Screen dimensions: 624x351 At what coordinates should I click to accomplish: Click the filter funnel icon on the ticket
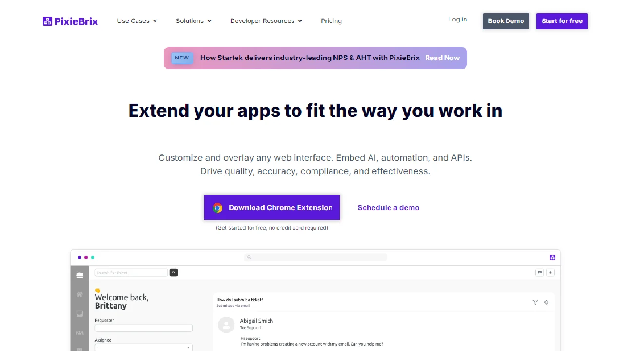pyautogui.click(x=535, y=302)
